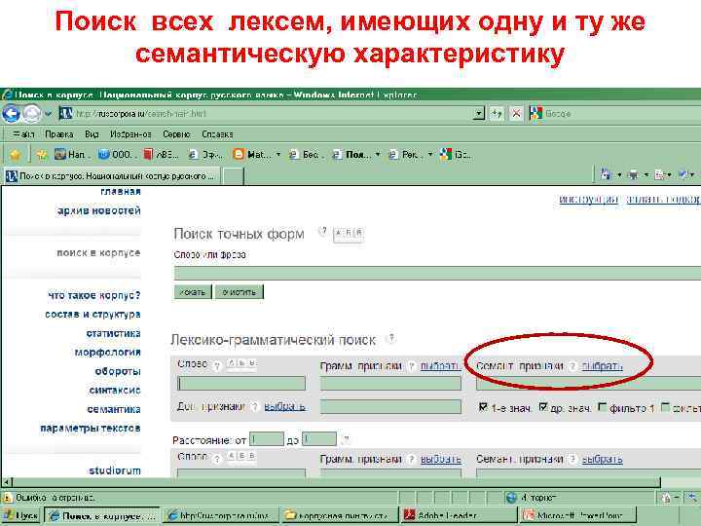This screenshot has width=701, height=526.
Task: Click 'Доп. признаки' выбрать link
Action: [284, 406]
